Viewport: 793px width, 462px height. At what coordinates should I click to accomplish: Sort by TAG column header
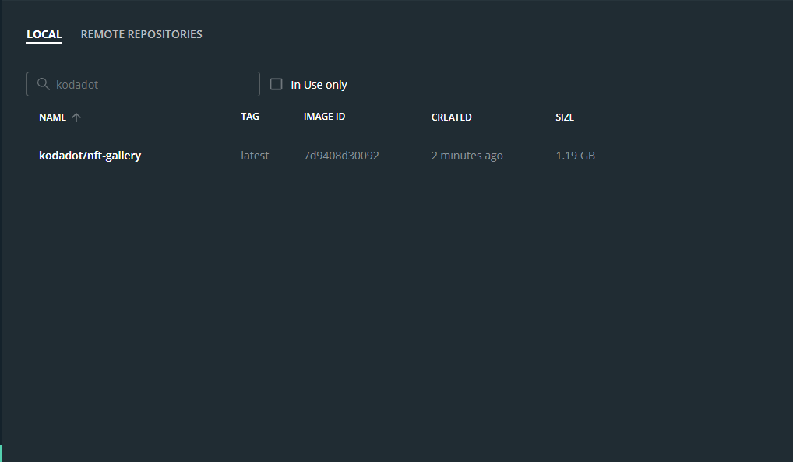[x=250, y=117]
